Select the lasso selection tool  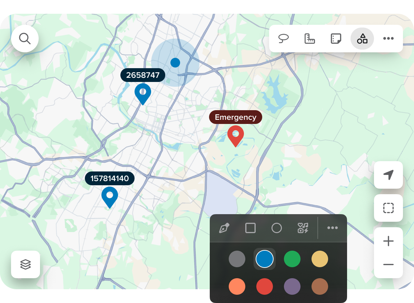(x=284, y=39)
